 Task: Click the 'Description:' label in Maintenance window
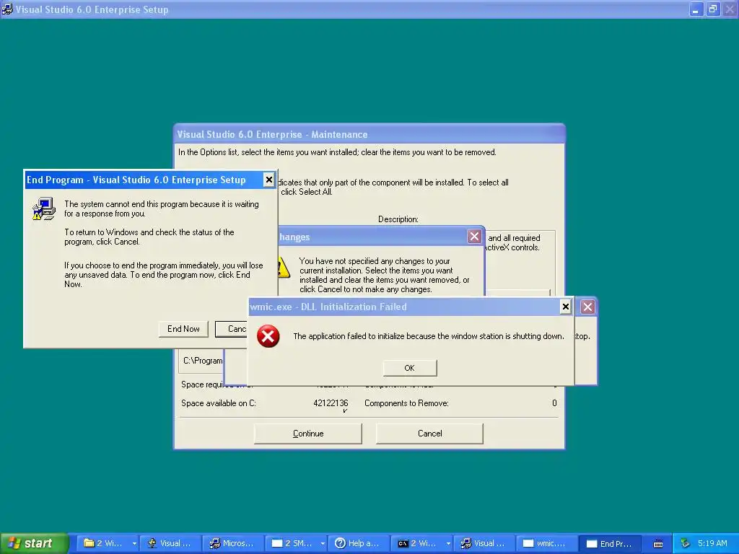click(398, 219)
